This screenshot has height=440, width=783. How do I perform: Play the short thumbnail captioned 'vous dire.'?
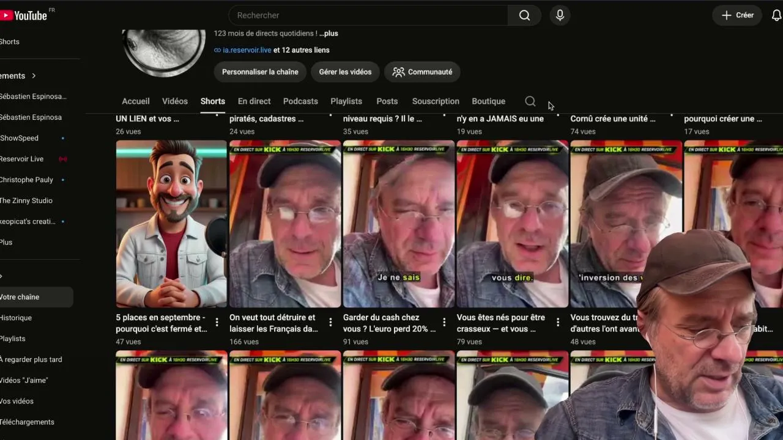tap(513, 224)
